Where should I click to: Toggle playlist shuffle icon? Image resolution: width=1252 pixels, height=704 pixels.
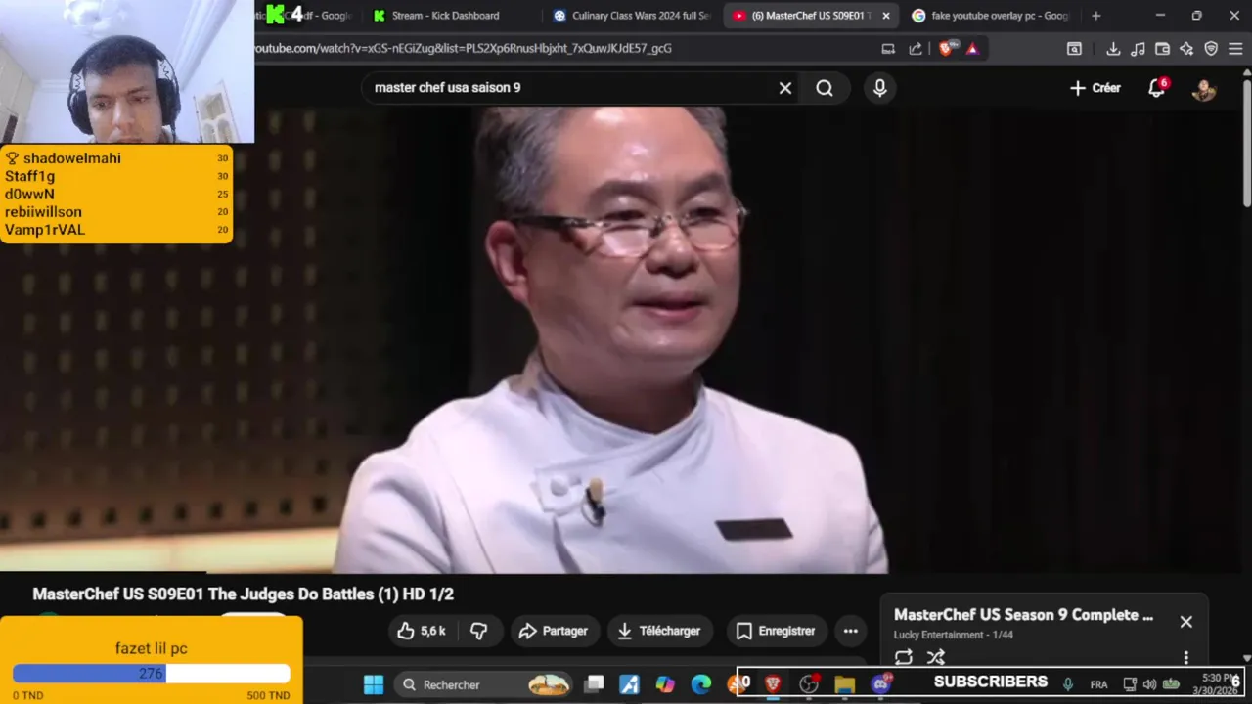936,657
